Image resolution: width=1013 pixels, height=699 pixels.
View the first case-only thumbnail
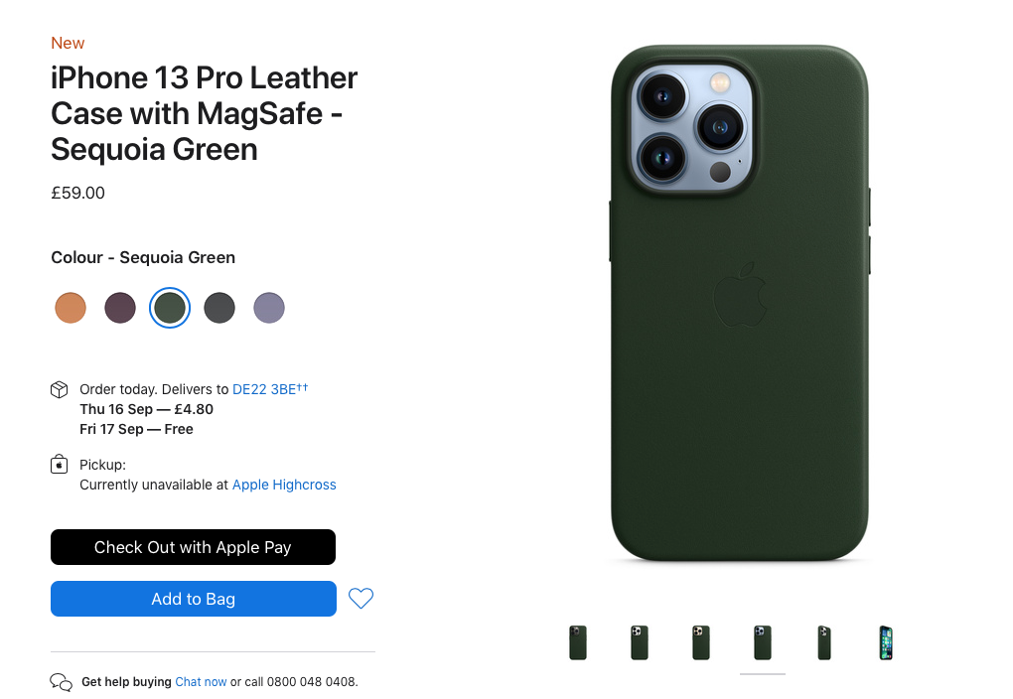coord(578,642)
